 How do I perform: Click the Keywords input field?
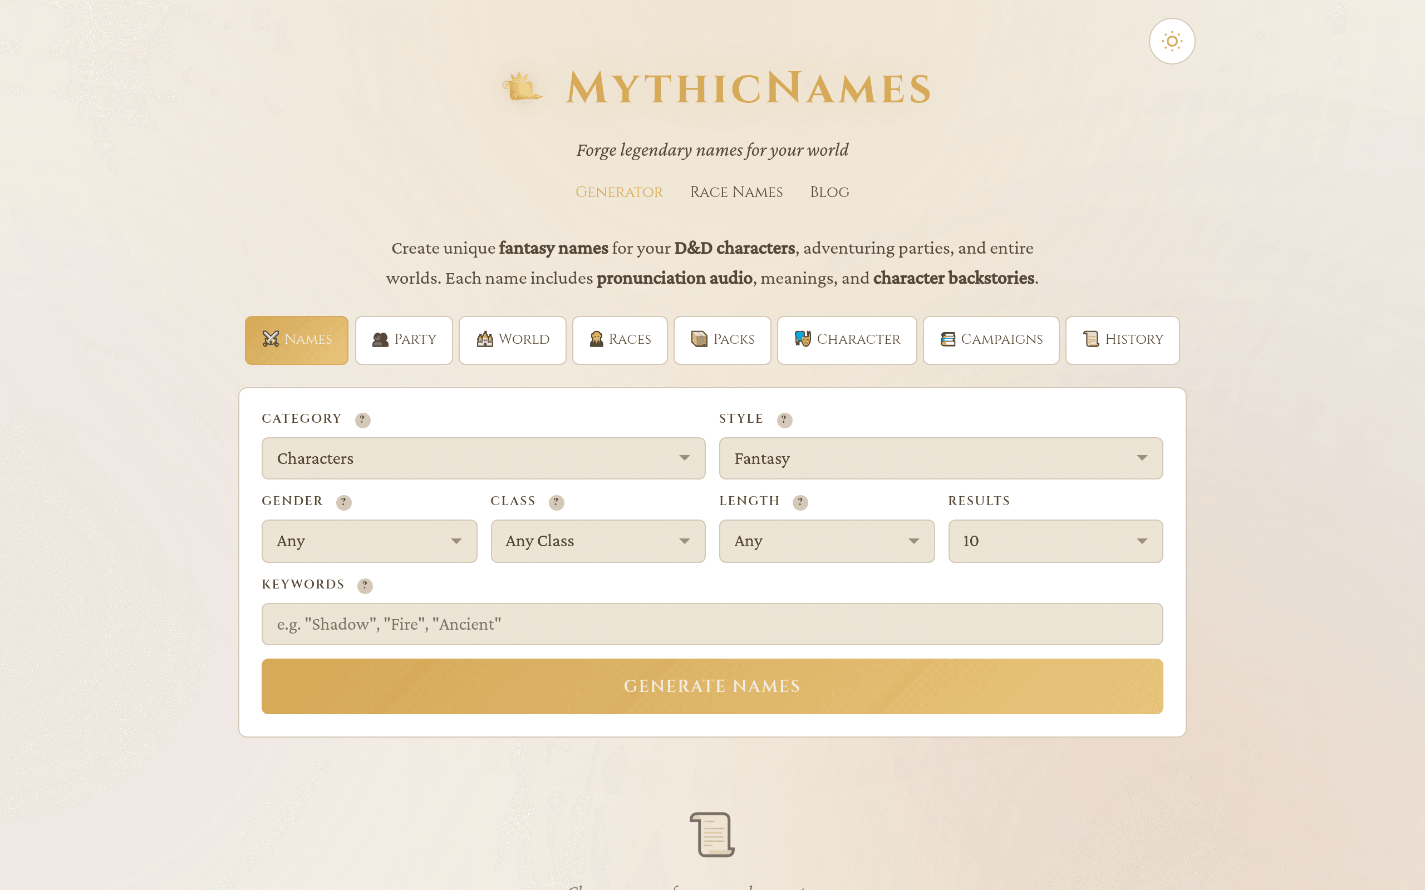tap(711, 624)
